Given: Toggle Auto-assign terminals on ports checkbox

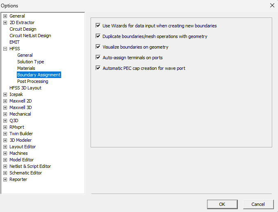Looking at the screenshot, I should click(x=98, y=58).
